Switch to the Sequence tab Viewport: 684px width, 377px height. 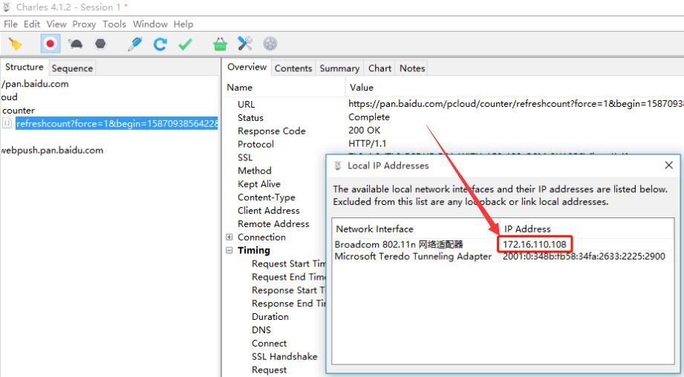pyautogui.click(x=72, y=68)
